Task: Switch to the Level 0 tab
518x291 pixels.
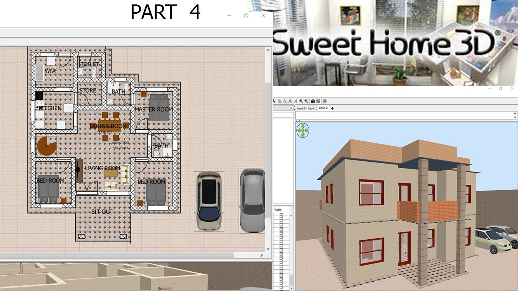Action: tap(301, 108)
